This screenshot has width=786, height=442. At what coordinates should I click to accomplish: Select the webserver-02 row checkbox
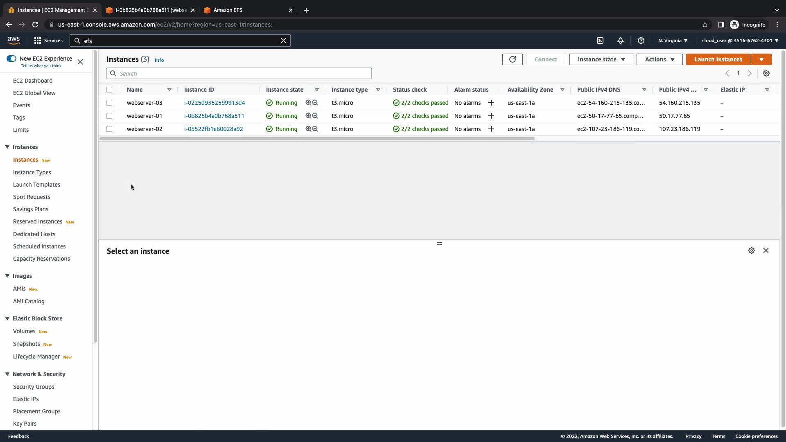(109, 129)
